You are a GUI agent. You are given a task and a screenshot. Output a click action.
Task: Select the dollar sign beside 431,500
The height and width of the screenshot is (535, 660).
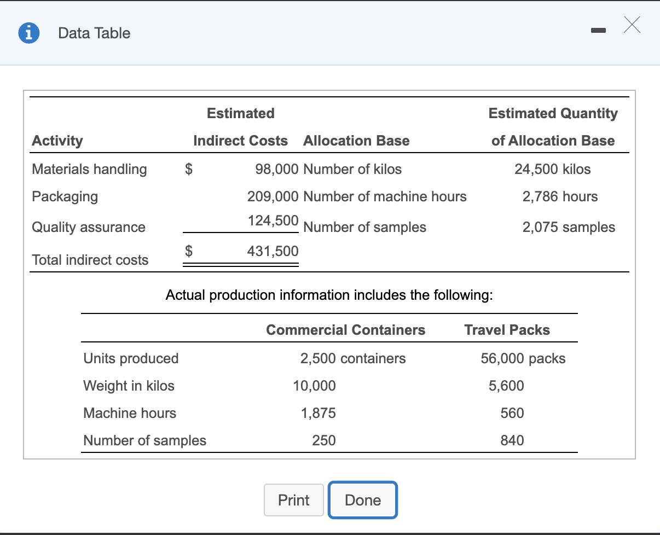coord(189,251)
